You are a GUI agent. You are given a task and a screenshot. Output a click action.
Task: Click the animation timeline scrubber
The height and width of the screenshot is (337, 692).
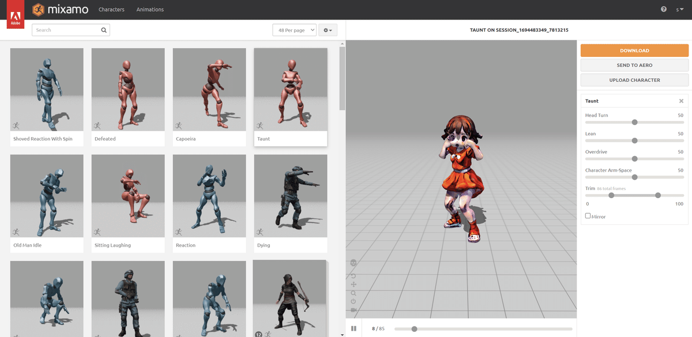coord(414,329)
